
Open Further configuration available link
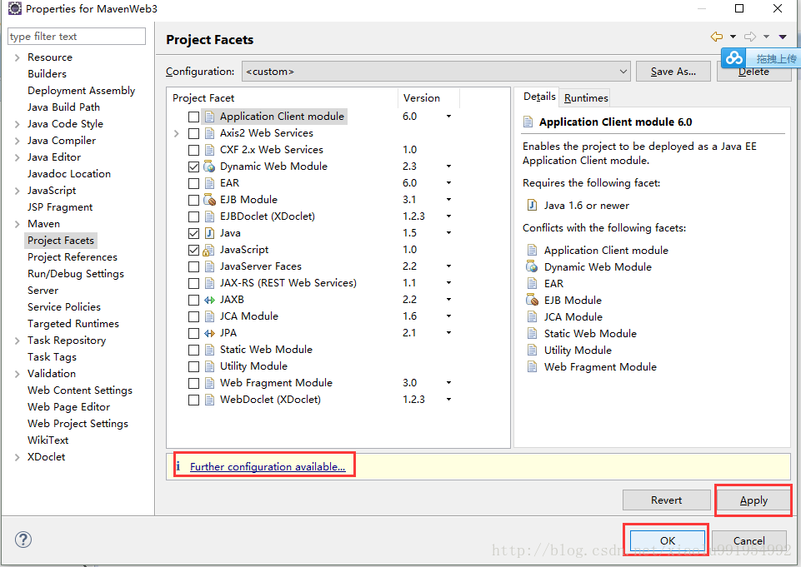click(x=268, y=466)
